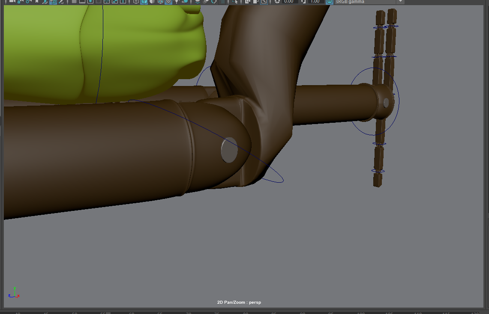Toggle viewport shadows icon

tap(185, 2)
